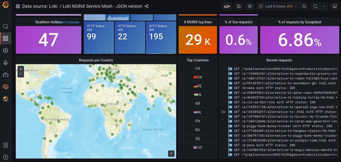Open the 'GET /q-piggy-bank-money-tracker' log line
The width and height of the screenshot is (341, 162).
click(x=282, y=126)
